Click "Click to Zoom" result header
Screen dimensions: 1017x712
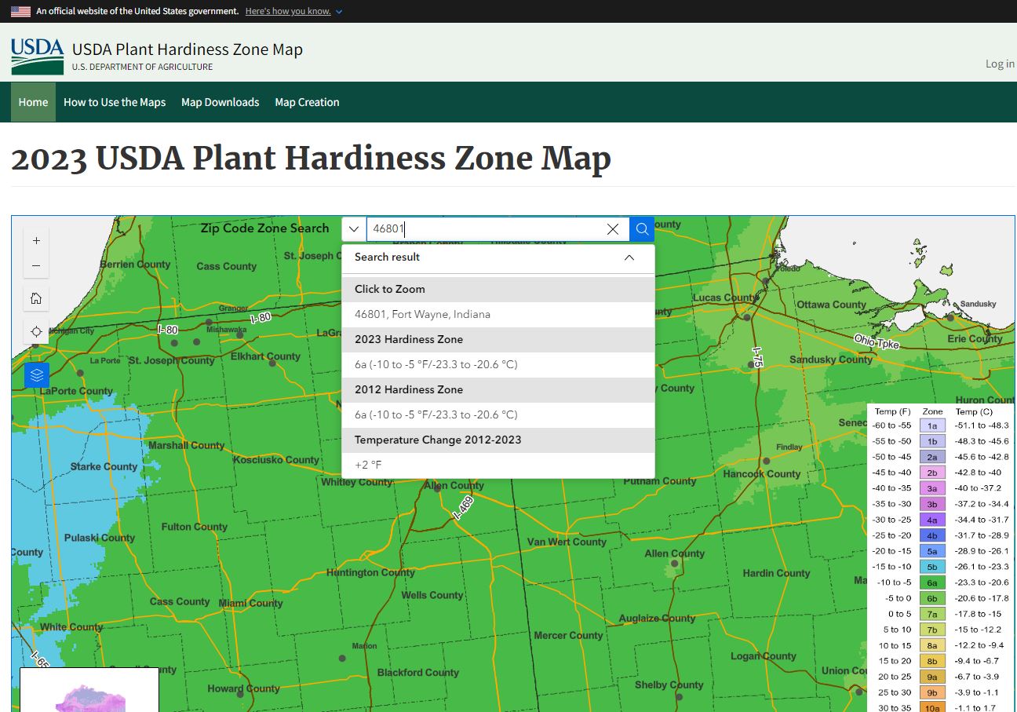[x=498, y=289]
